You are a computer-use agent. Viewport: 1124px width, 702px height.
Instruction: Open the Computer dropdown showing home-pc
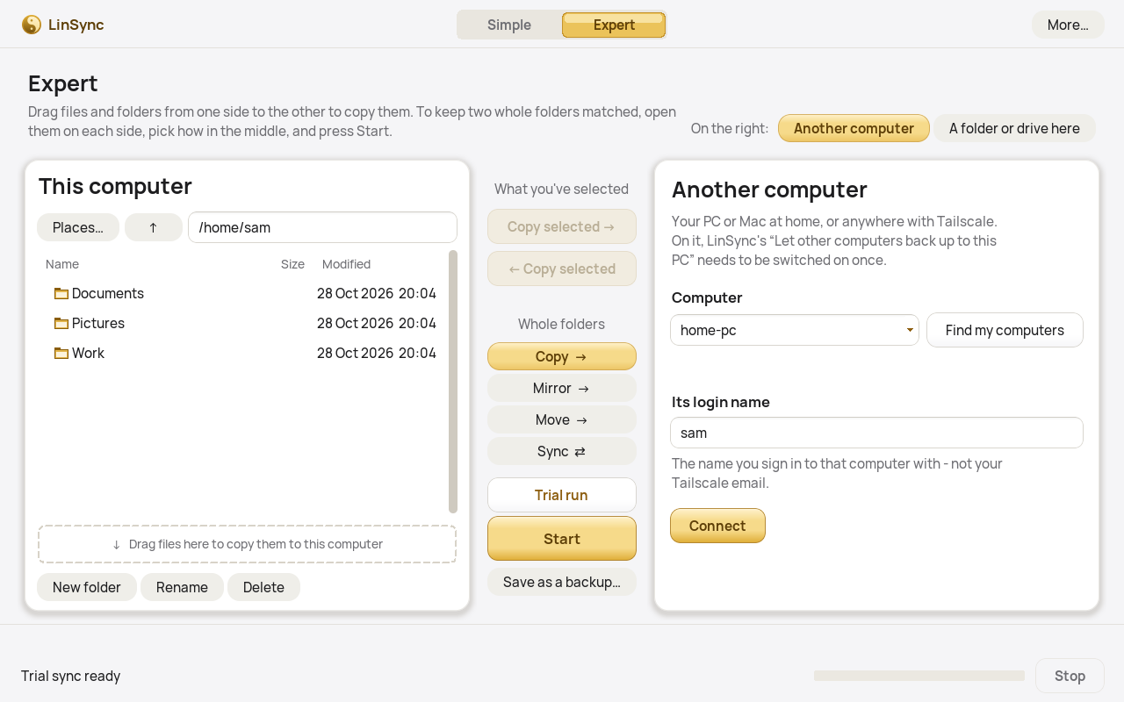coord(795,330)
